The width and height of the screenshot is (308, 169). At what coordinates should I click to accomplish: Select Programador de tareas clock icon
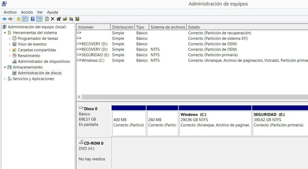(x=14, y=38)
